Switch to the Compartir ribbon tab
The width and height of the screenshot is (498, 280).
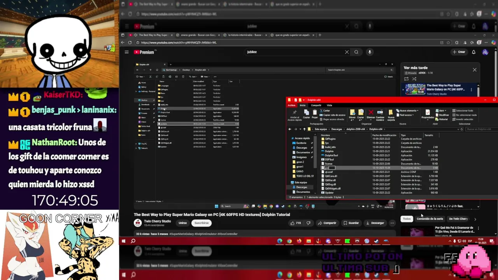click(316, 105)
